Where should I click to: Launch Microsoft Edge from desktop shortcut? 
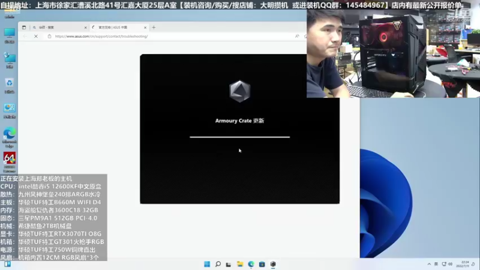click(10, 137)
